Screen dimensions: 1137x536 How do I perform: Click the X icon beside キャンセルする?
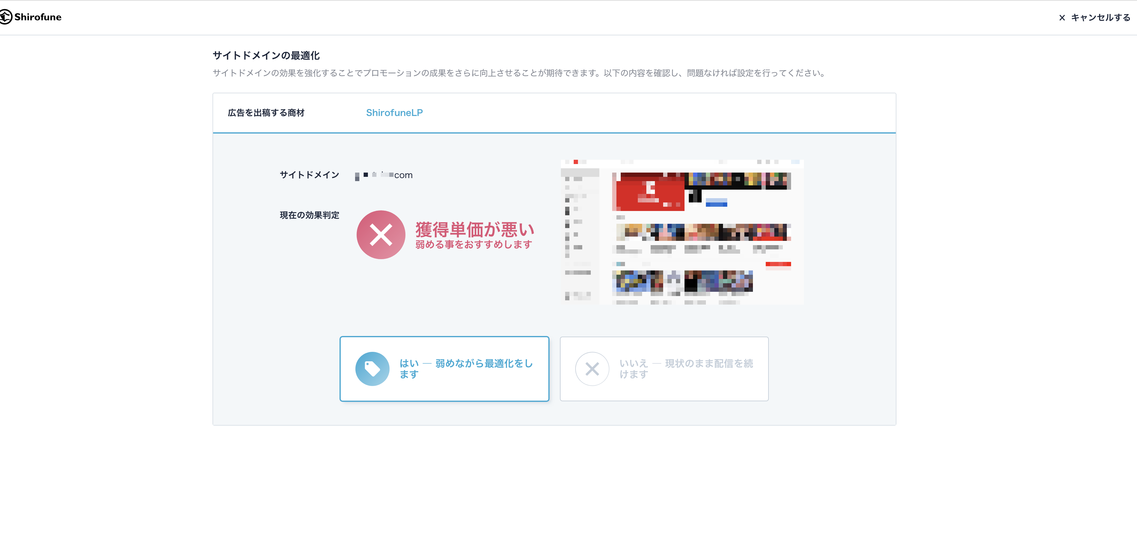pyautogui.click(x=1062, y=18)
